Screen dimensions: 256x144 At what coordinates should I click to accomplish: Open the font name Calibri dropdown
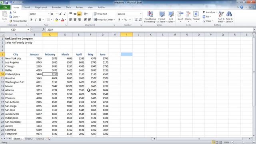[x=49, y=14]
